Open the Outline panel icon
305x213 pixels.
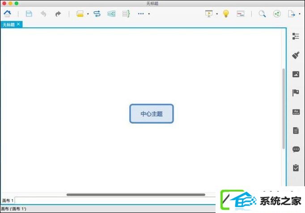(296, 36)
